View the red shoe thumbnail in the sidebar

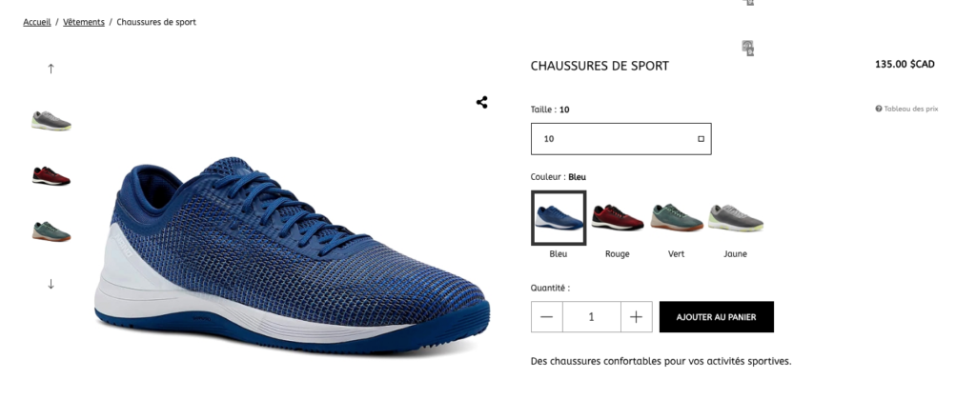point(51,176)
